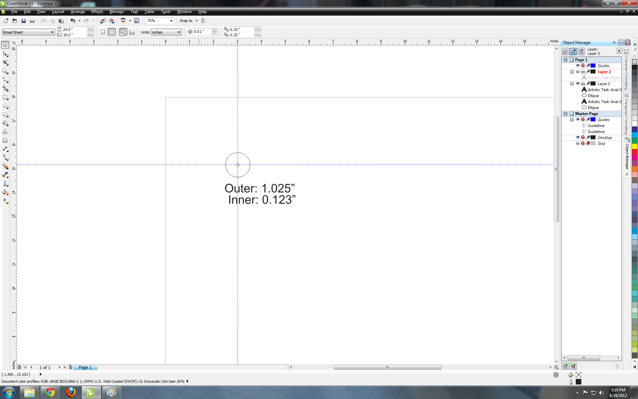Open the zoom level 75% dropdown
Screen dimensions: 638x399
click(x=171, y=21)
